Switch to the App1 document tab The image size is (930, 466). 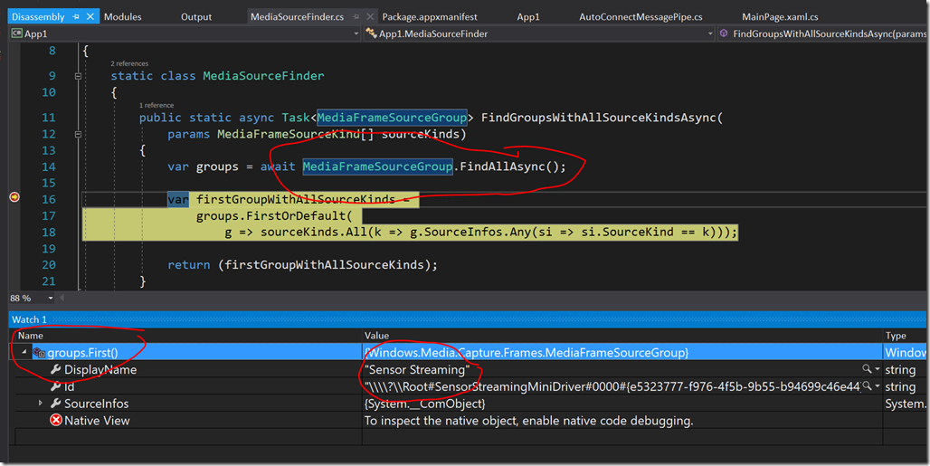(527, 16)
